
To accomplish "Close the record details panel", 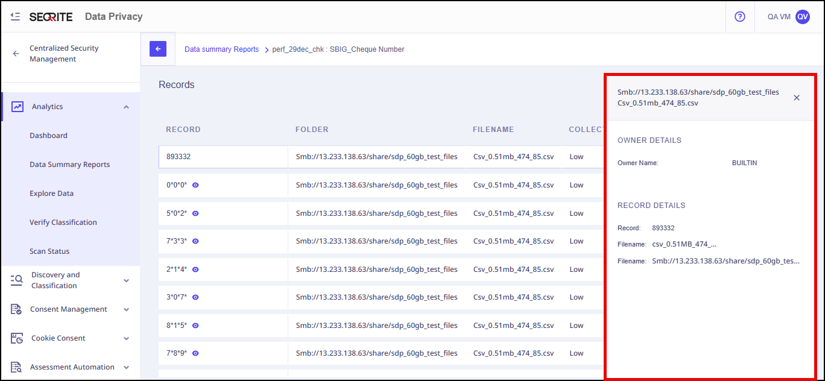I will pos(797,98).
